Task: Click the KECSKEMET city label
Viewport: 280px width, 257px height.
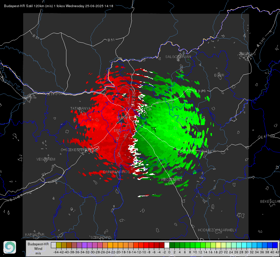Action: (172, 180)
